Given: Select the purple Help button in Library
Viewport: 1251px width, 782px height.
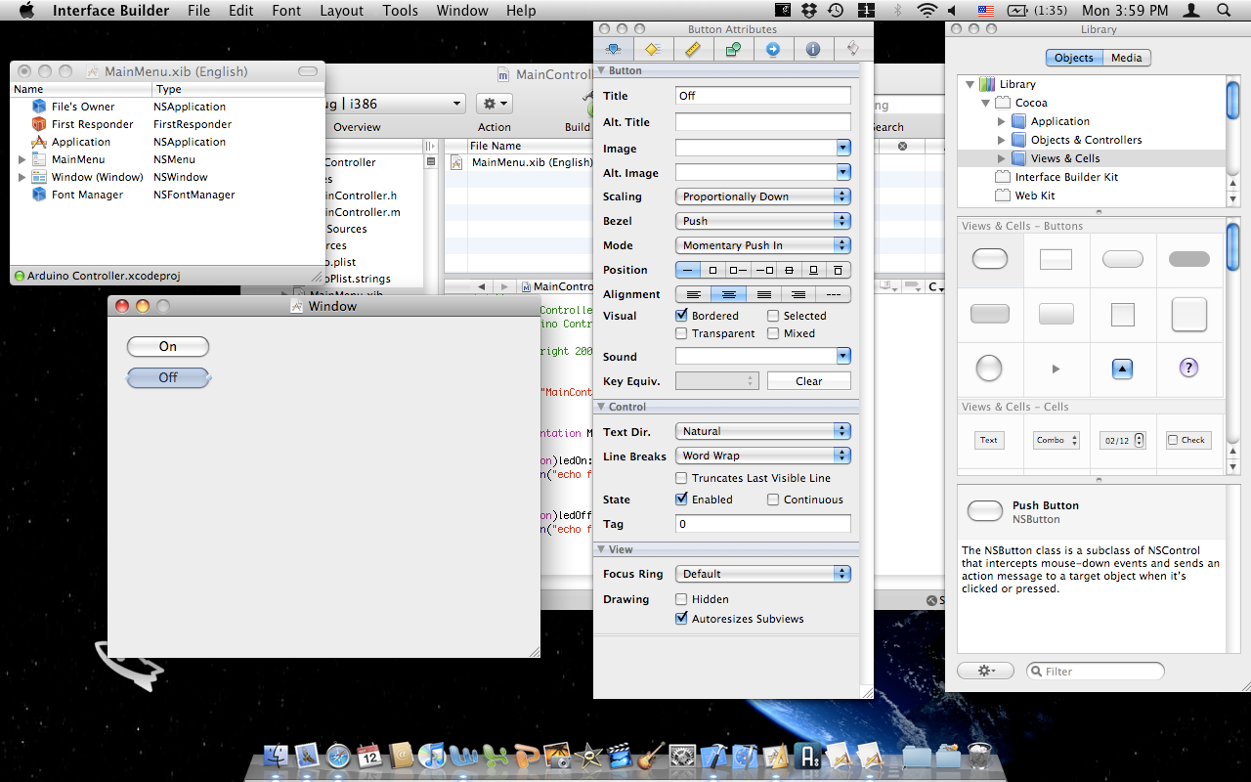Looking at the screenshot, I should pyautogui.click(x=1189, y=369).
